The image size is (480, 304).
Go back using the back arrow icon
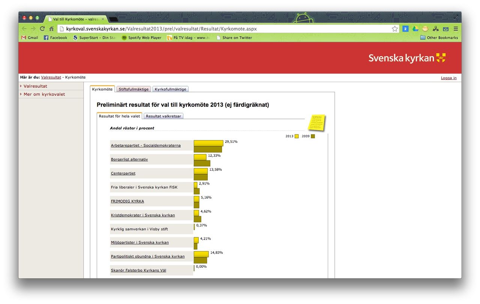pyautogui.click(x=24, y=28)
